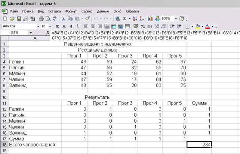
Task: Click the Insert Function fx icon
Action: tap(48, 33)
